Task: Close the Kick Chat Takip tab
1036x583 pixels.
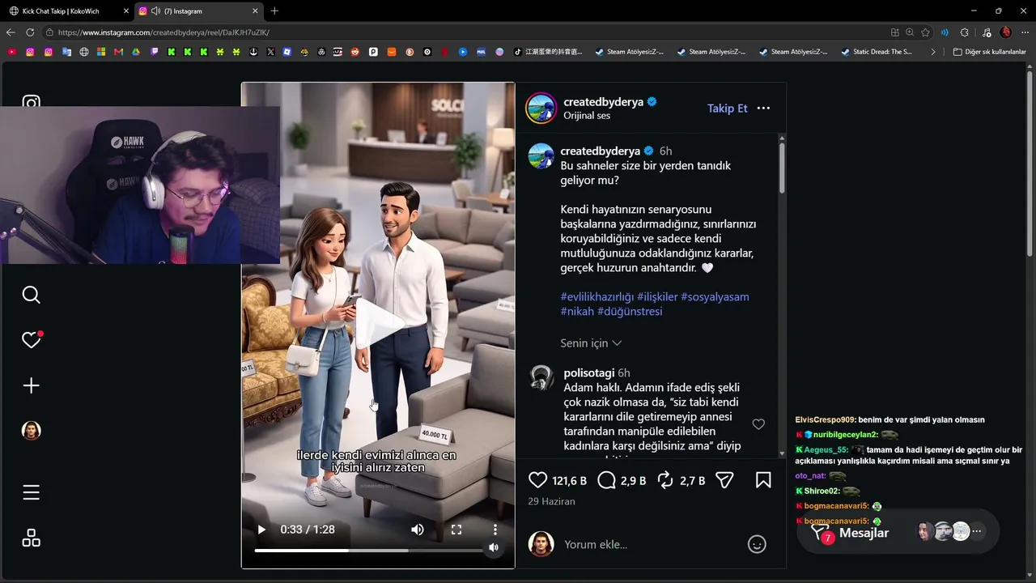Action: click(x=126, y=11)
